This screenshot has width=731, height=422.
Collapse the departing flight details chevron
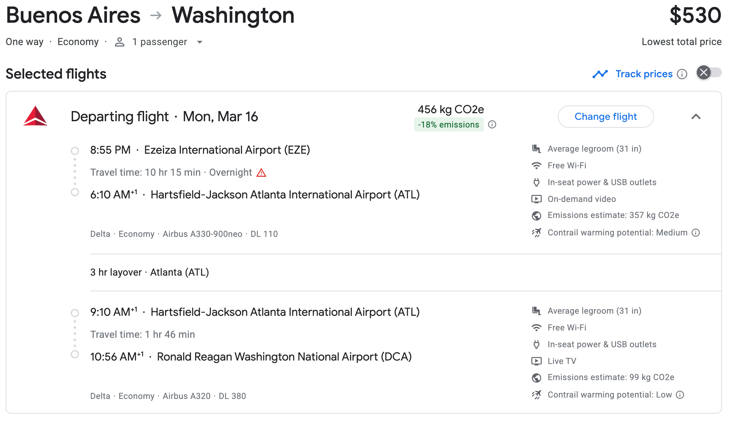click(x=696, y=117)
